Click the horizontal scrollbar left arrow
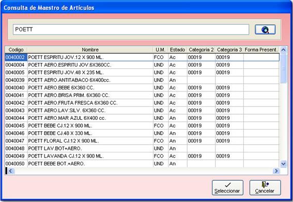The height and width of the screenshot is (202, 293). click(x=10, y=171)
